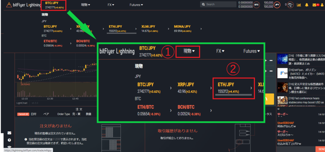The image size is (325, 152).
Task: Open the 「市場に漂う清算リスクの暗雲」 headline
Action: [x=306, y=59]
